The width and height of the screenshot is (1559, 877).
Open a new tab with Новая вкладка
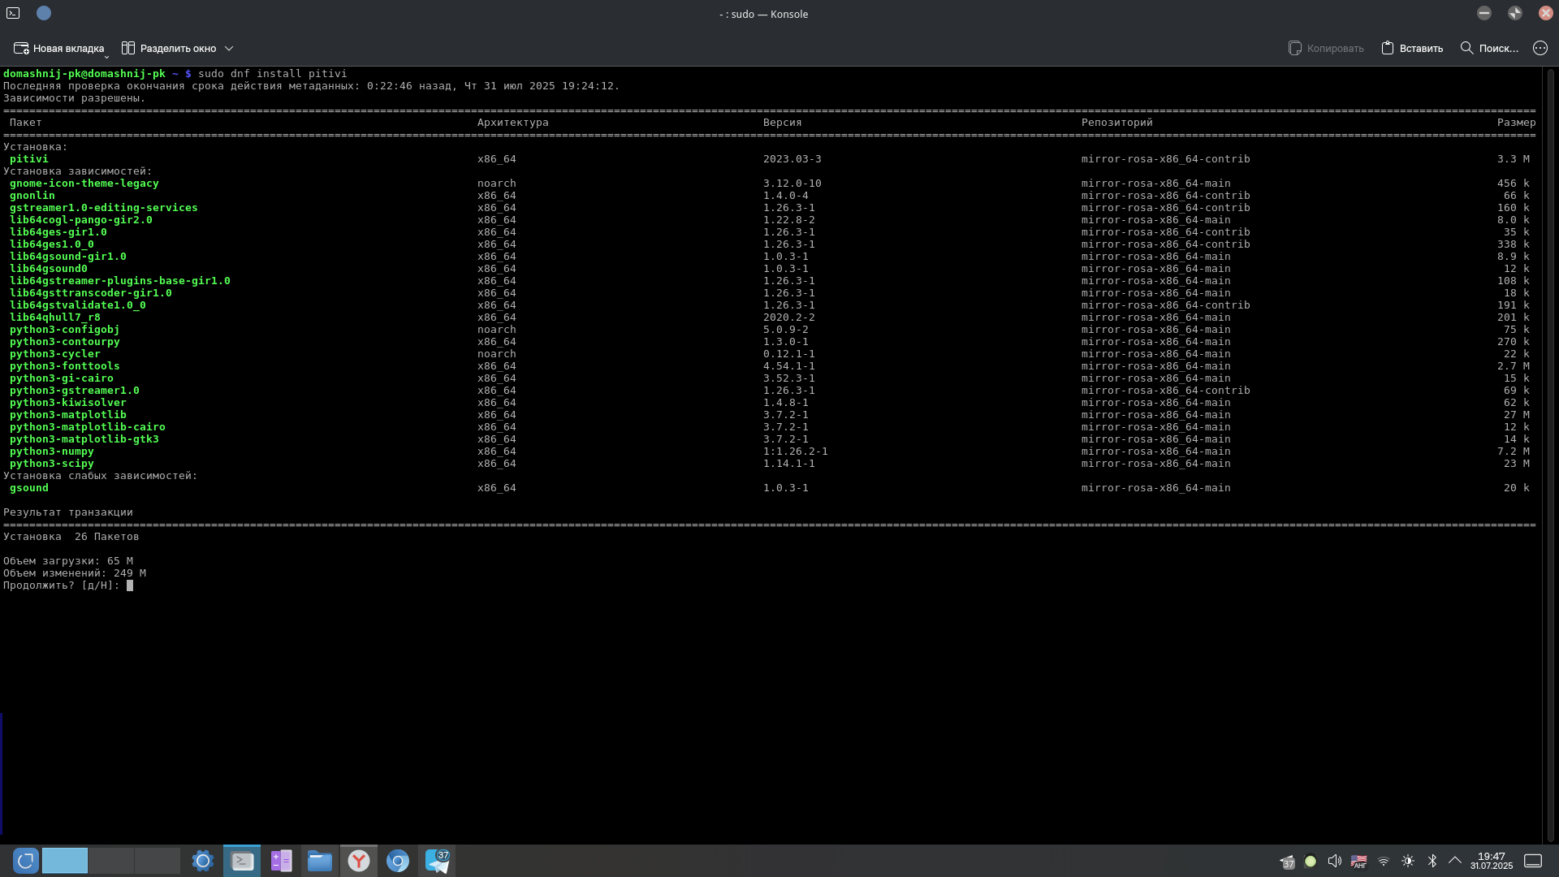coord(59,49)
